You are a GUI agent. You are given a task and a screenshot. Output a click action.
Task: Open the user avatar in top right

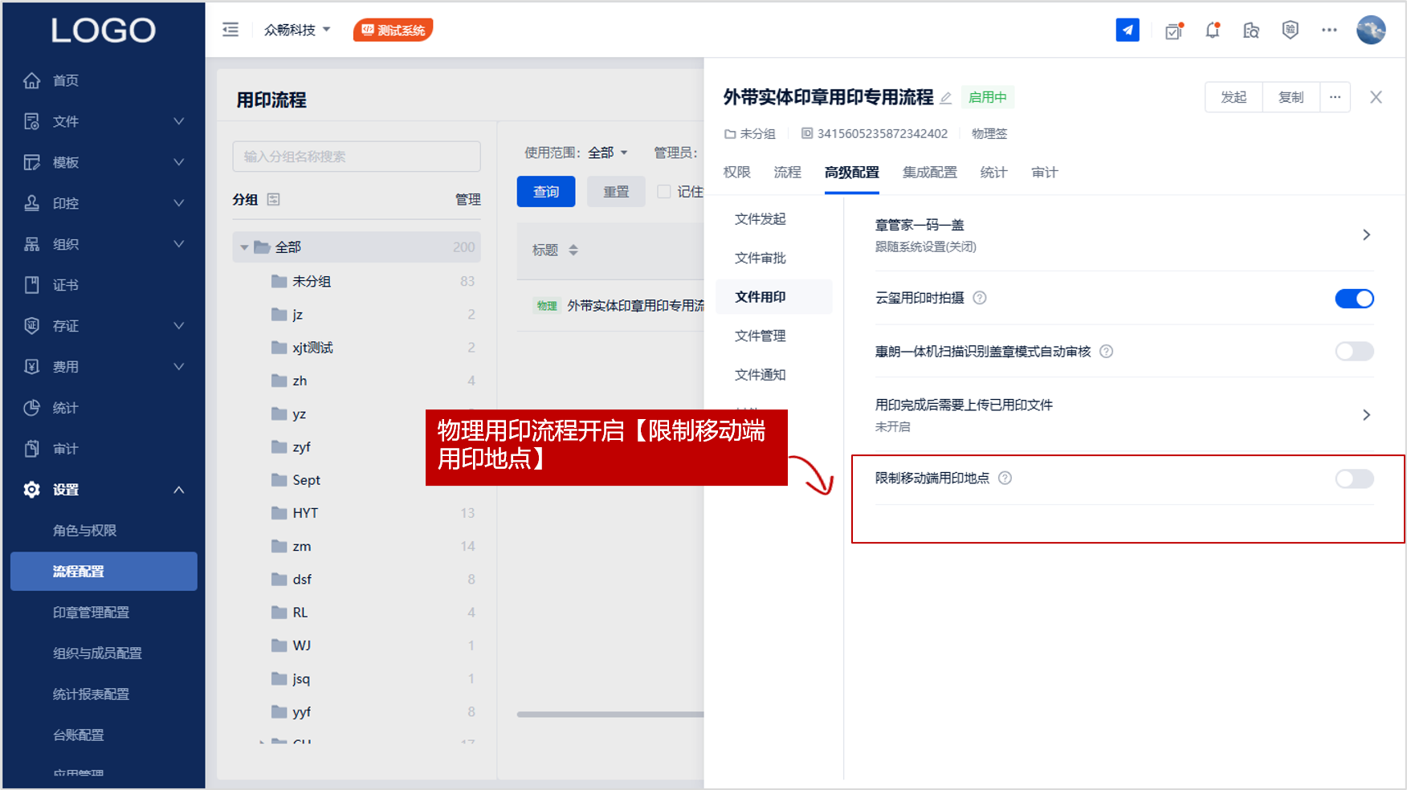pyautogui.click(x=1370, y=31)
